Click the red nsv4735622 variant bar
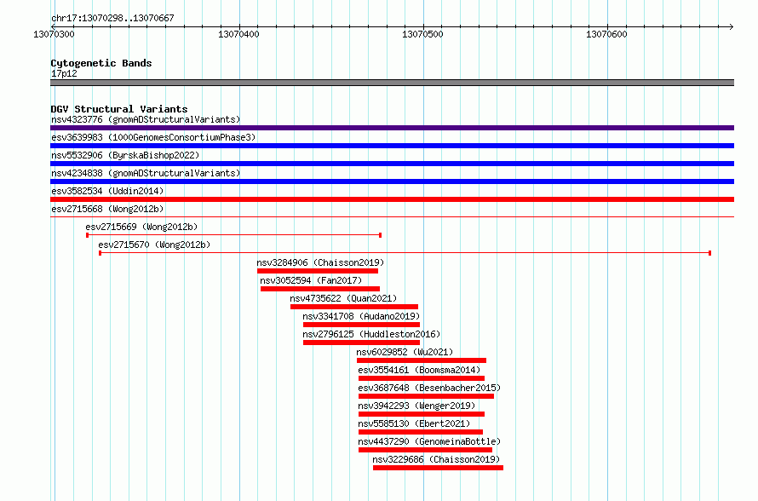 (354, 307)
